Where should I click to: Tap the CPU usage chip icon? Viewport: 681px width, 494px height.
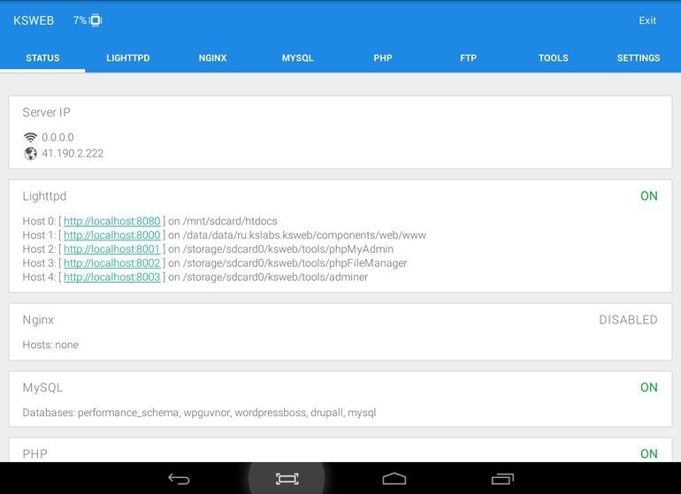(96, 20)
